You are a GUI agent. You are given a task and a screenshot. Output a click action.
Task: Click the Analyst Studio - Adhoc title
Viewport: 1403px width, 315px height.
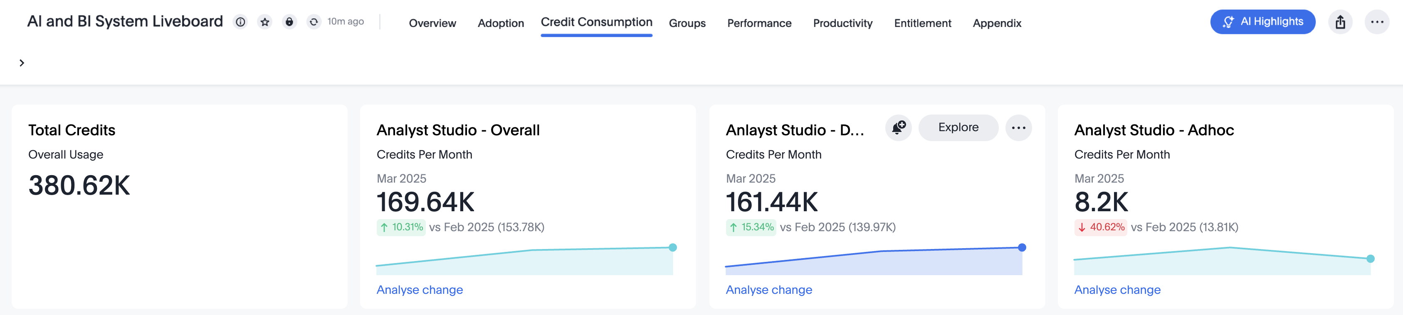[1154, 130]
